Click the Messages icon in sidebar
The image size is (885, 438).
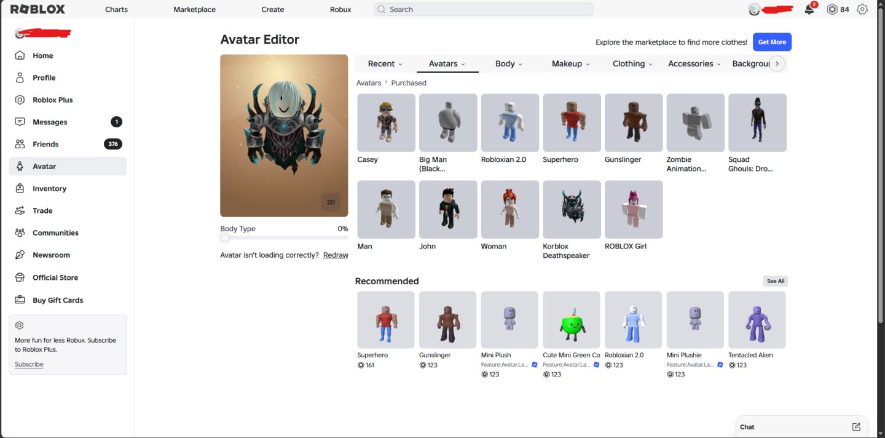20,122
